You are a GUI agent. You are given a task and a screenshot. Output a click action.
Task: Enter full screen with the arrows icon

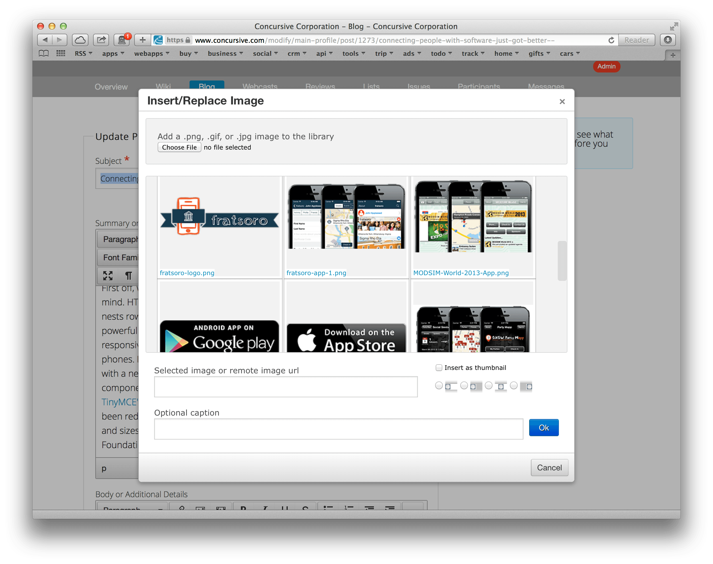tap(673, 27)
